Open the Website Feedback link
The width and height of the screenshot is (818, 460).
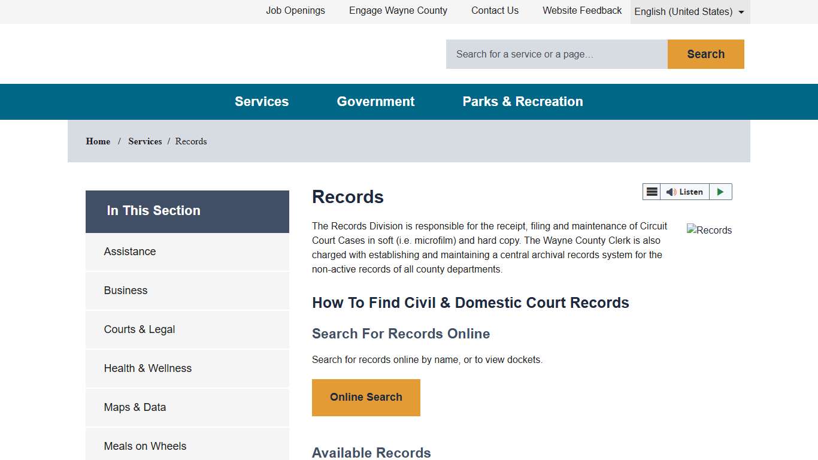pyautogui.click(x=582, y=11)
